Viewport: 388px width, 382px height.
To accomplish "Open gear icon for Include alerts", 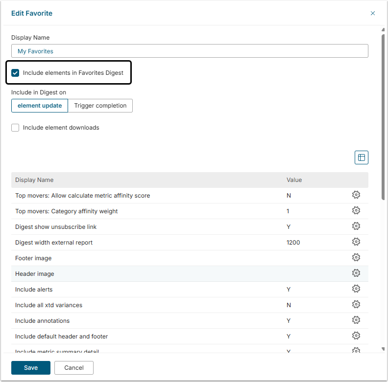I will pos(356,289).
